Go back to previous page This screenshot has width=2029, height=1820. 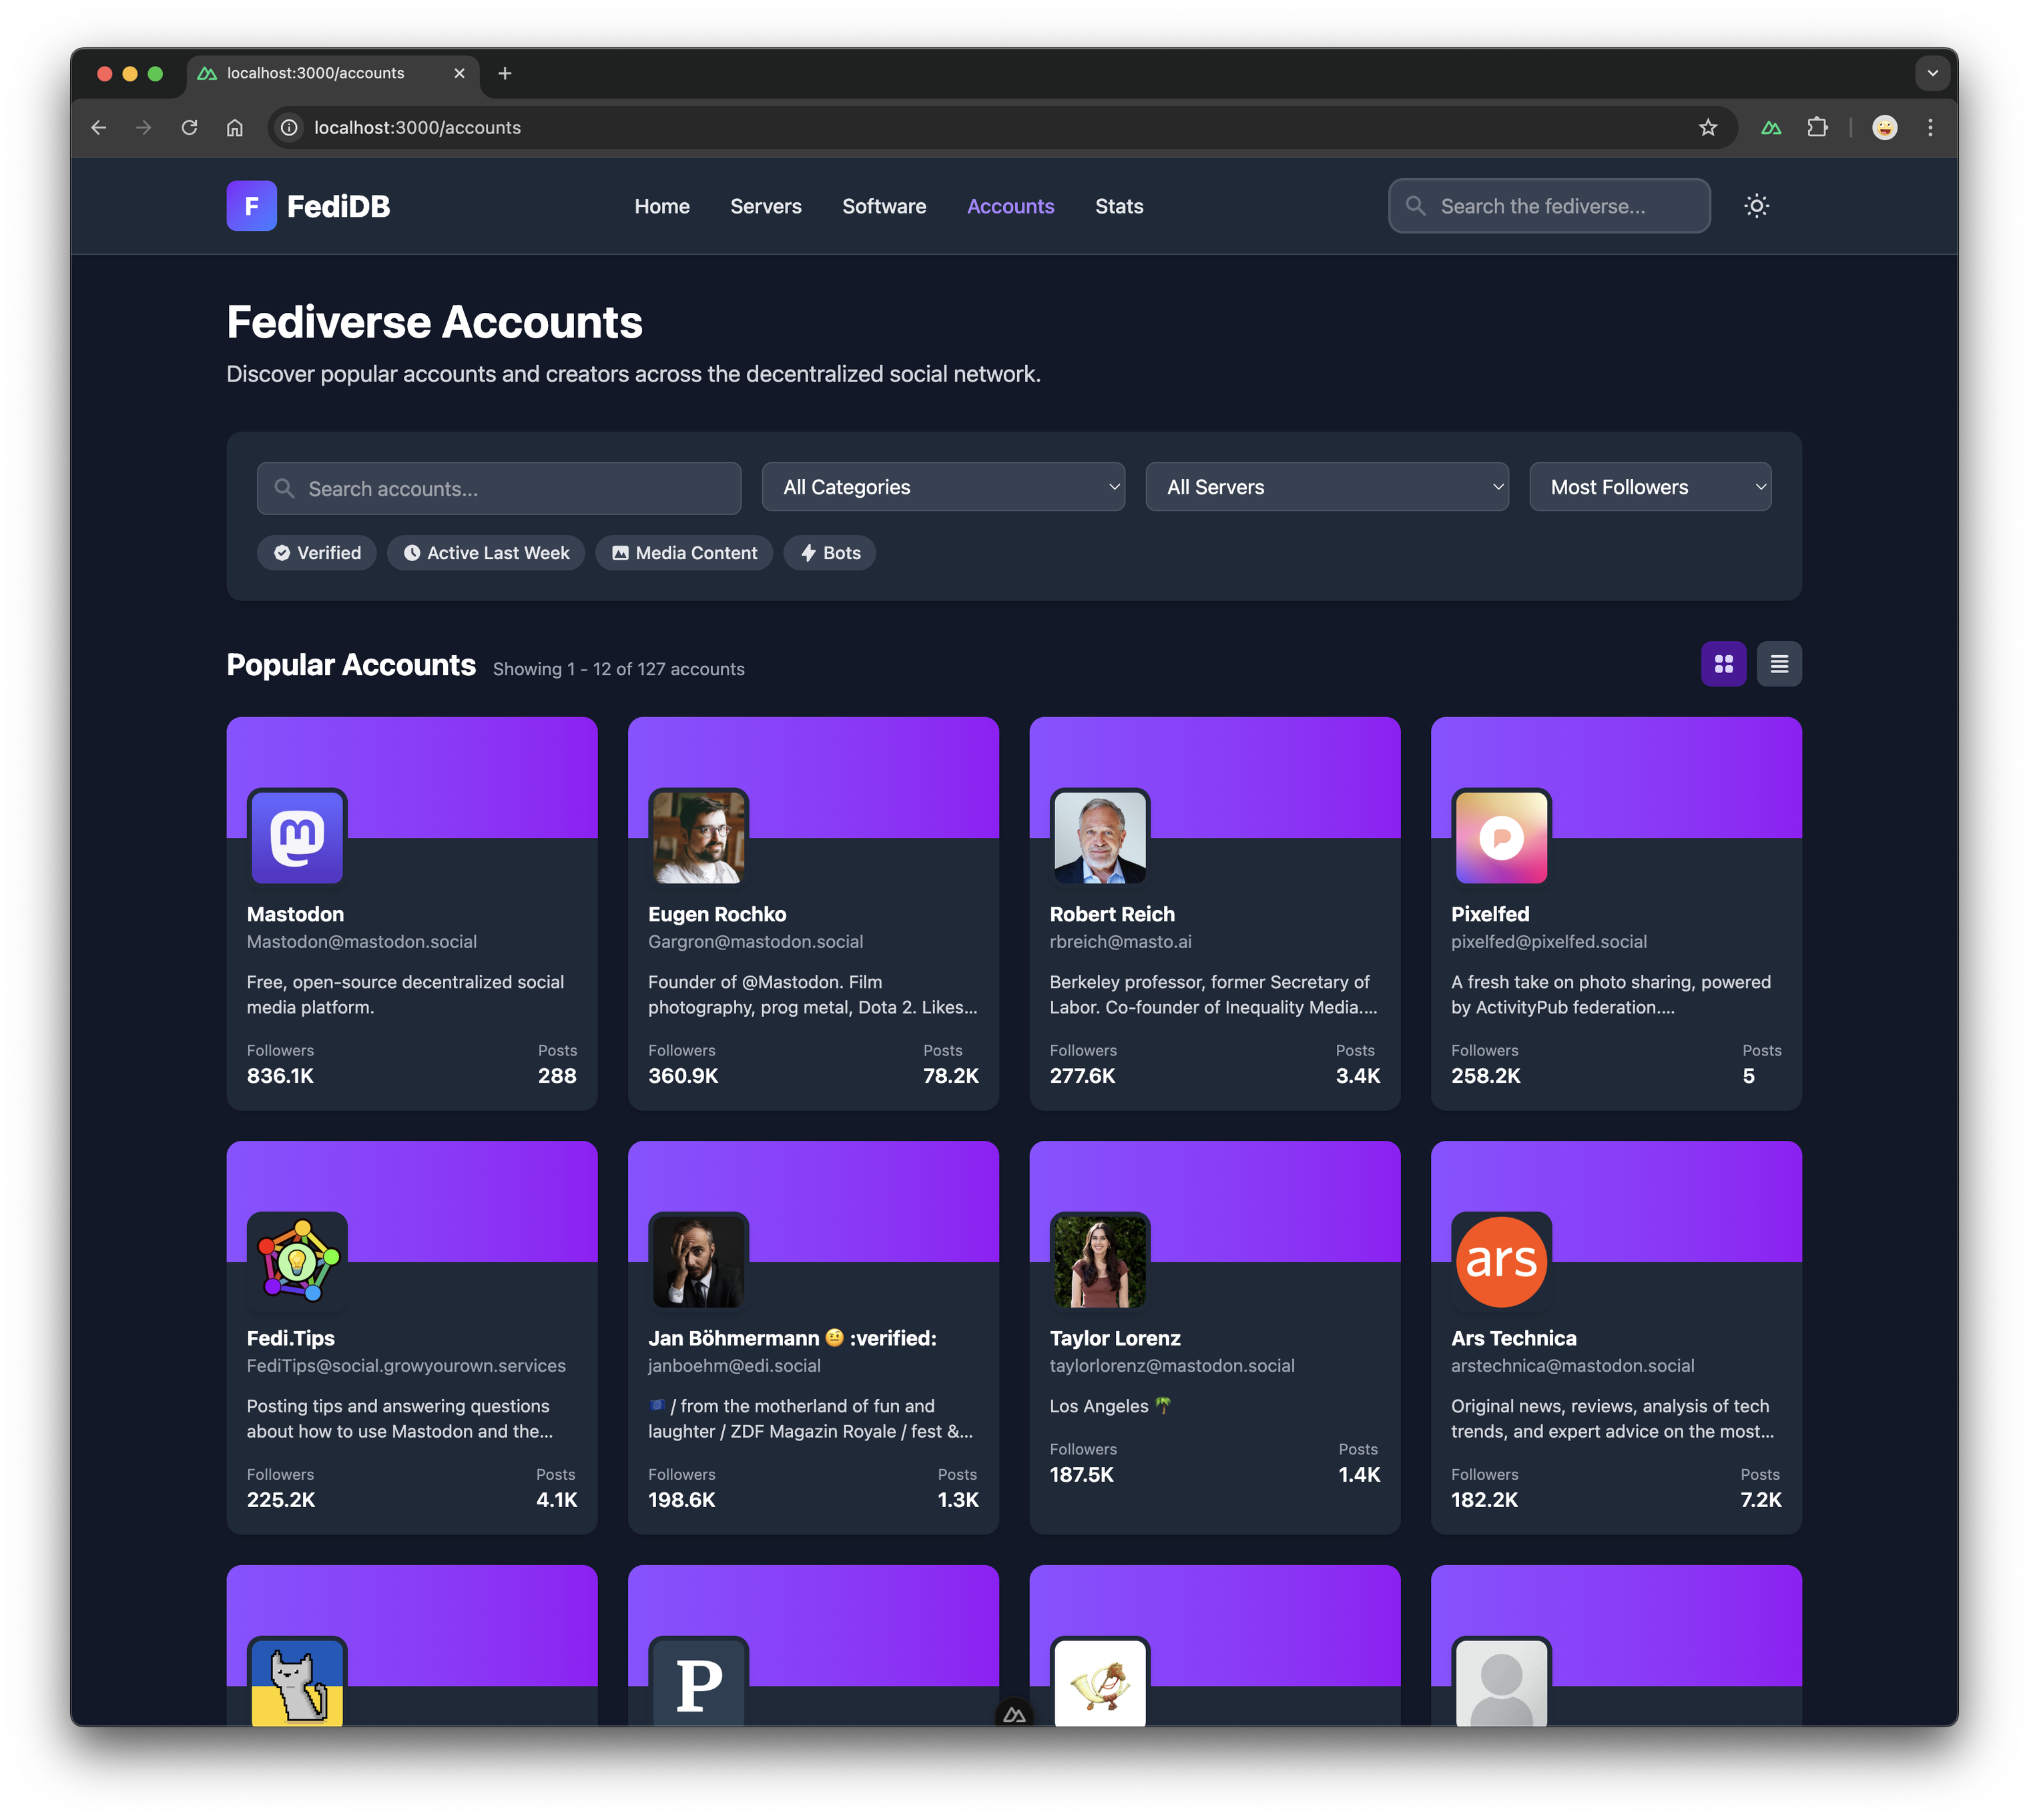(x=98, y=127)
